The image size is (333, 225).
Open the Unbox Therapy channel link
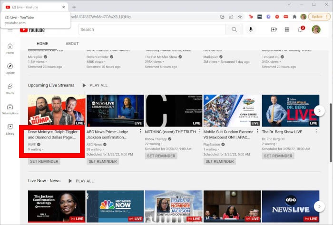click(156, 139)
